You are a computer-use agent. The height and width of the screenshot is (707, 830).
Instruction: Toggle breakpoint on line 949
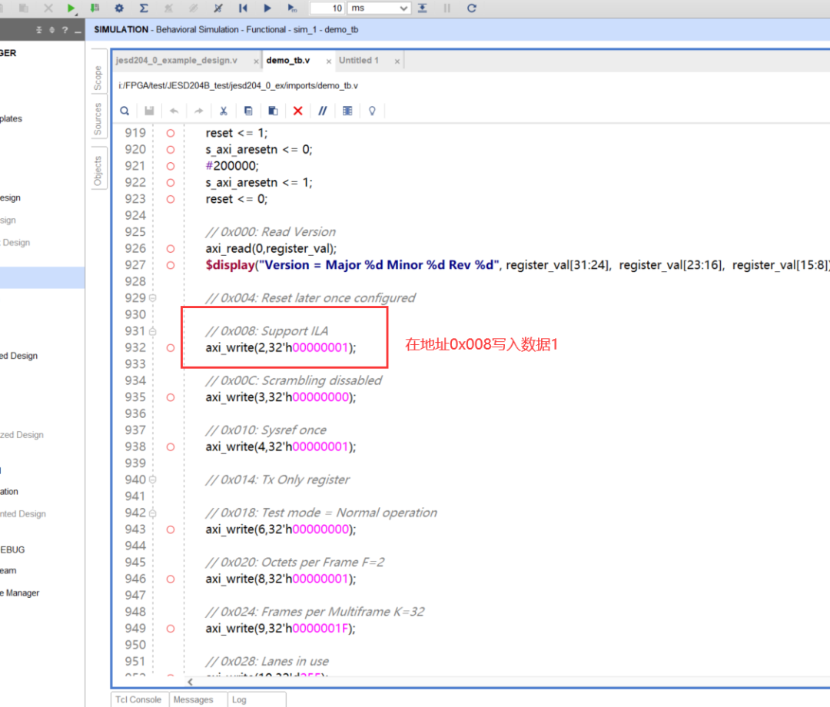point(171,629)
